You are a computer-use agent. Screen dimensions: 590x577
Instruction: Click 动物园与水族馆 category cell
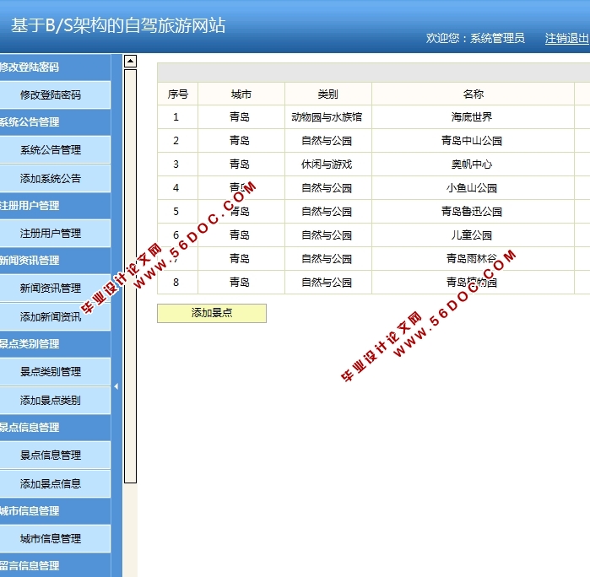pyautogui.click(x=327, y=117)
